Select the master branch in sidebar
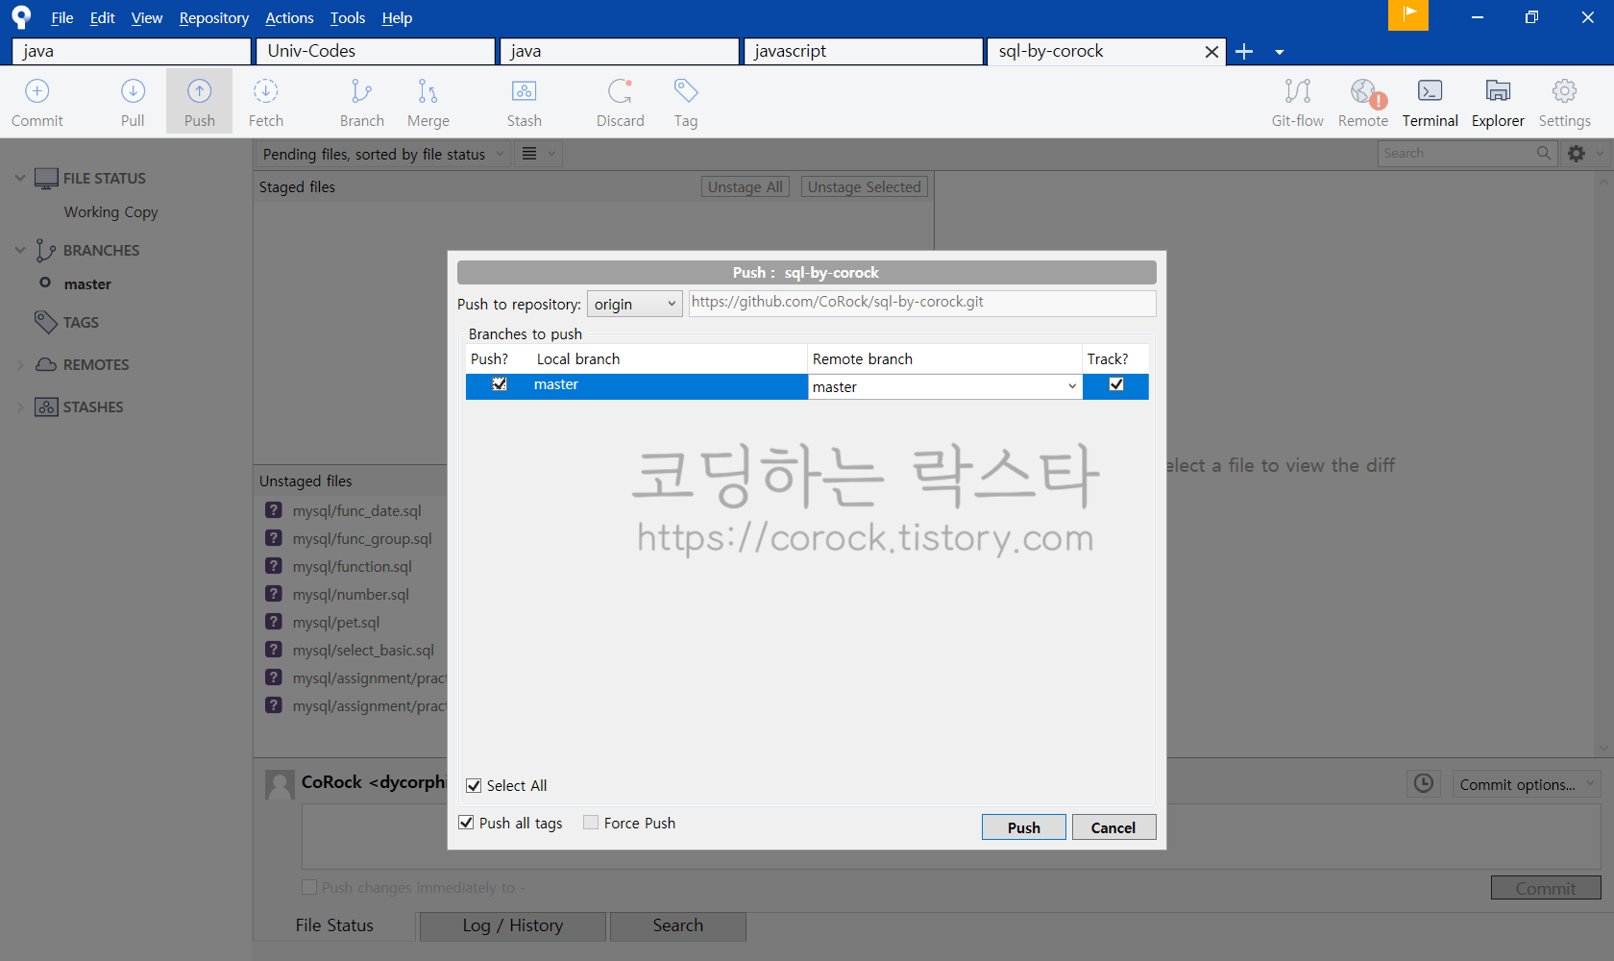 87,283
